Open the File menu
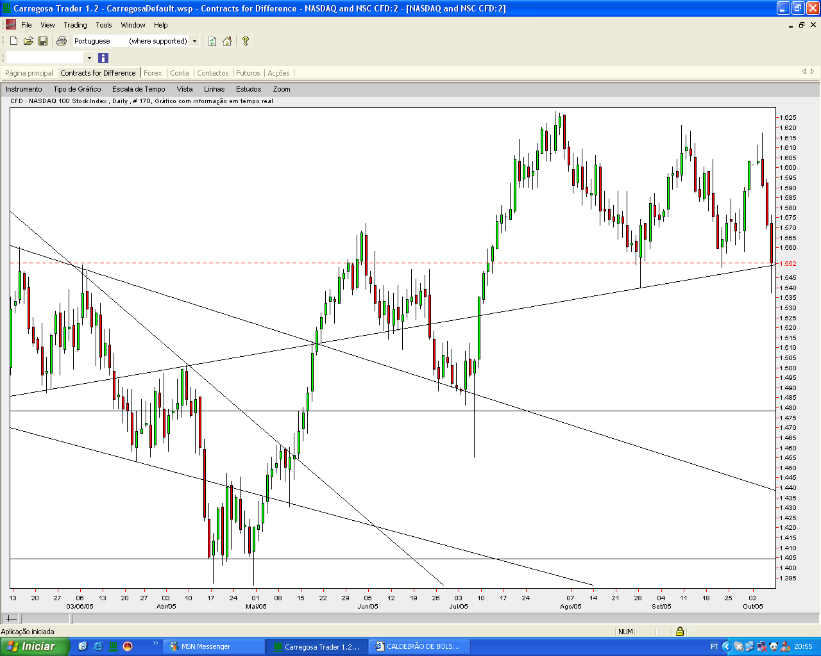 (26, 25)
